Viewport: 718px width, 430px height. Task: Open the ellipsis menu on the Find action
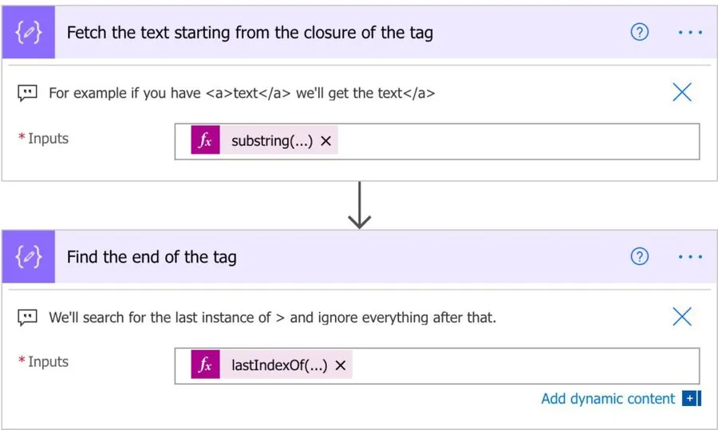pyautogui.click(x=690, y=257)
